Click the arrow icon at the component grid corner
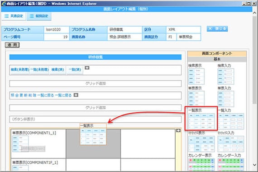The width and height of the screenshot is (258, 172). [x=178, y=130]
